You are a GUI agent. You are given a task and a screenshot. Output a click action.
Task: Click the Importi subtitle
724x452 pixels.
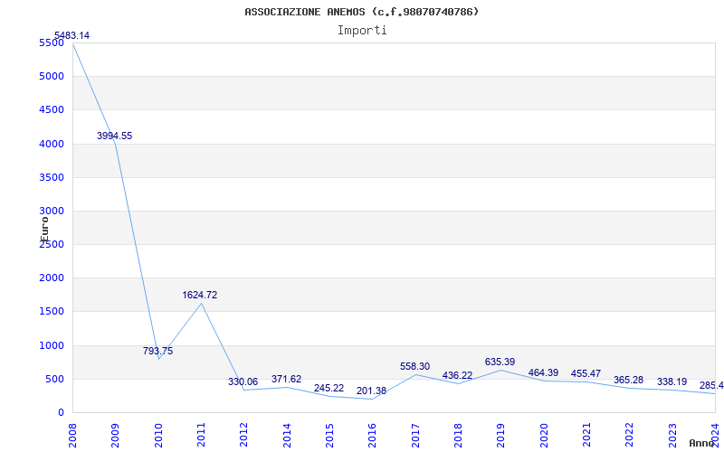click(362, 31)
